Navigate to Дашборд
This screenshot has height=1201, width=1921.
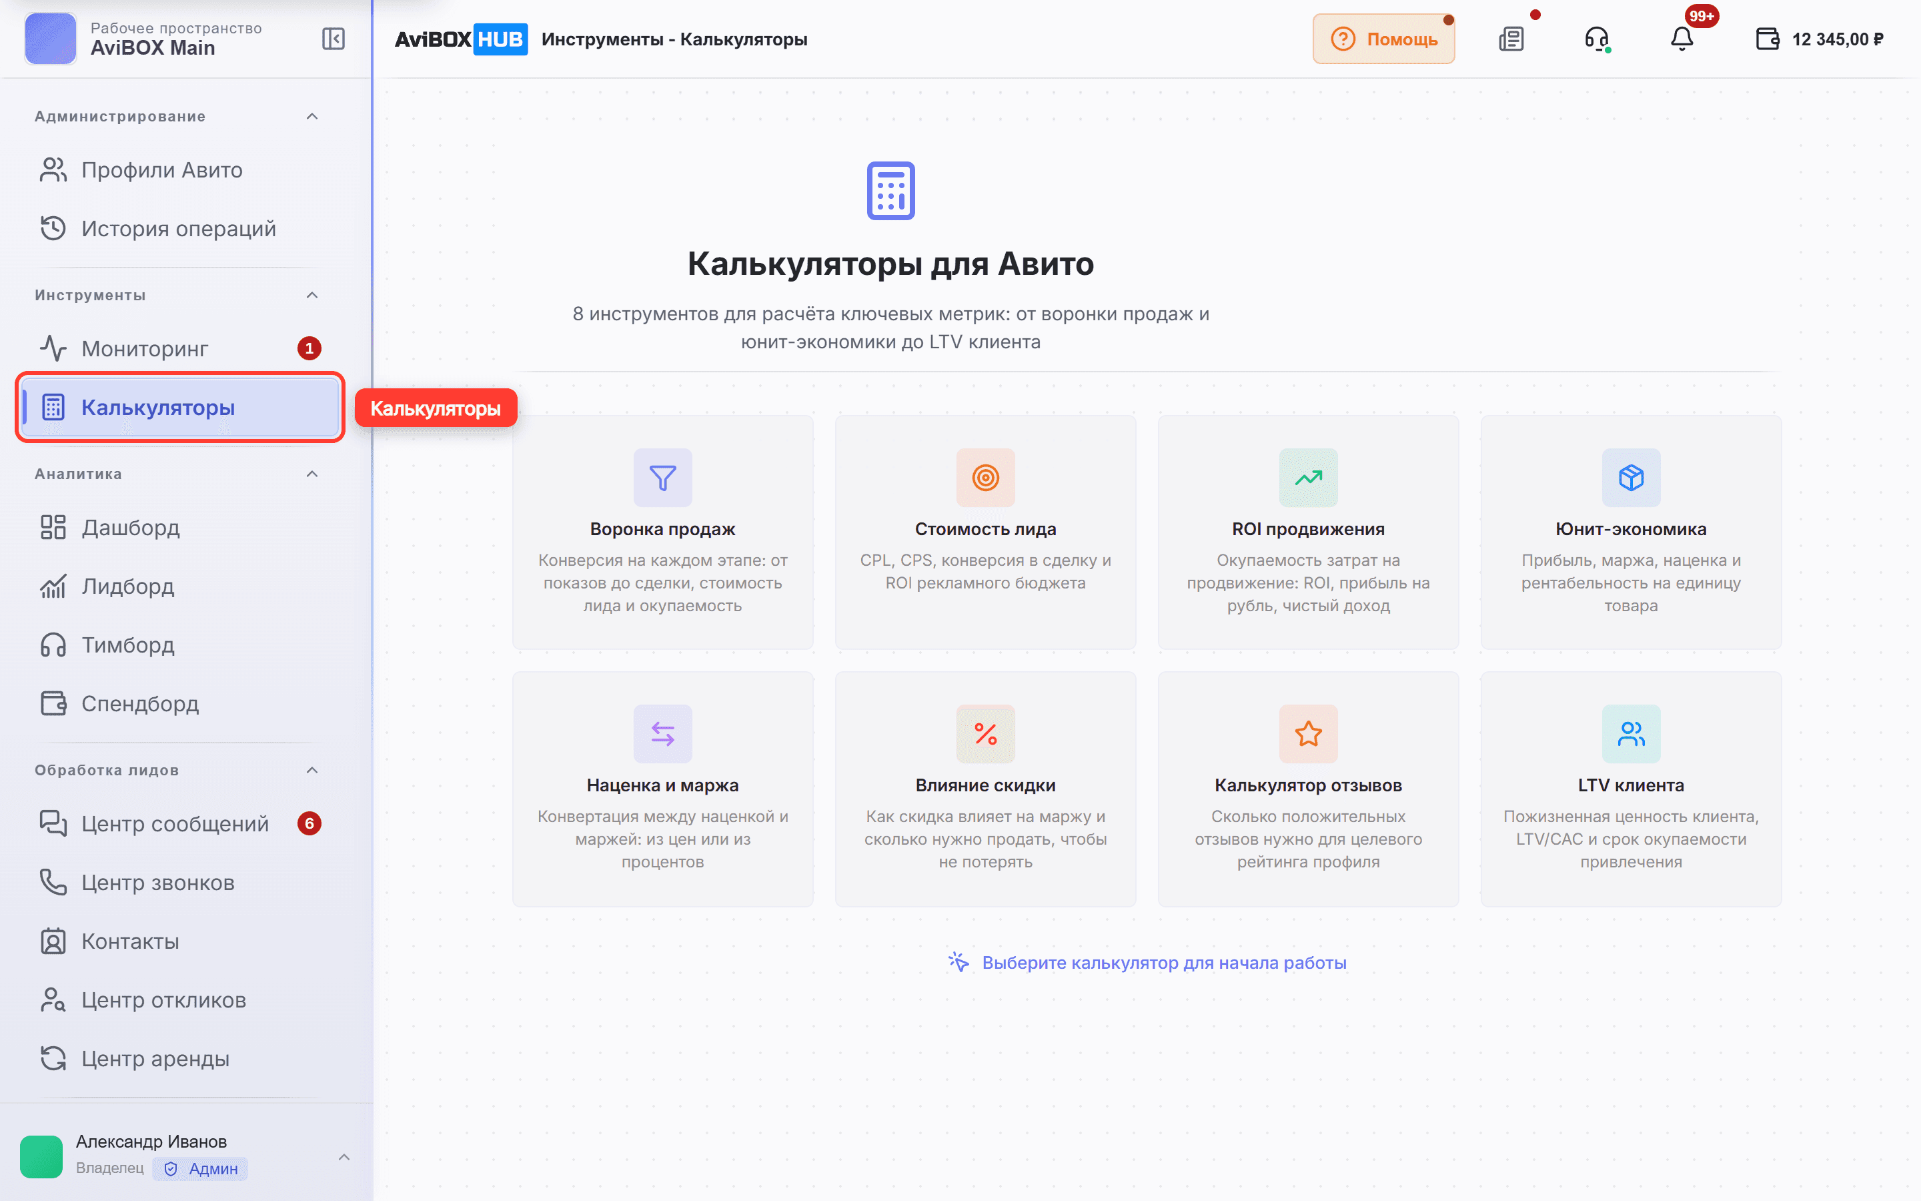[180, 527]
